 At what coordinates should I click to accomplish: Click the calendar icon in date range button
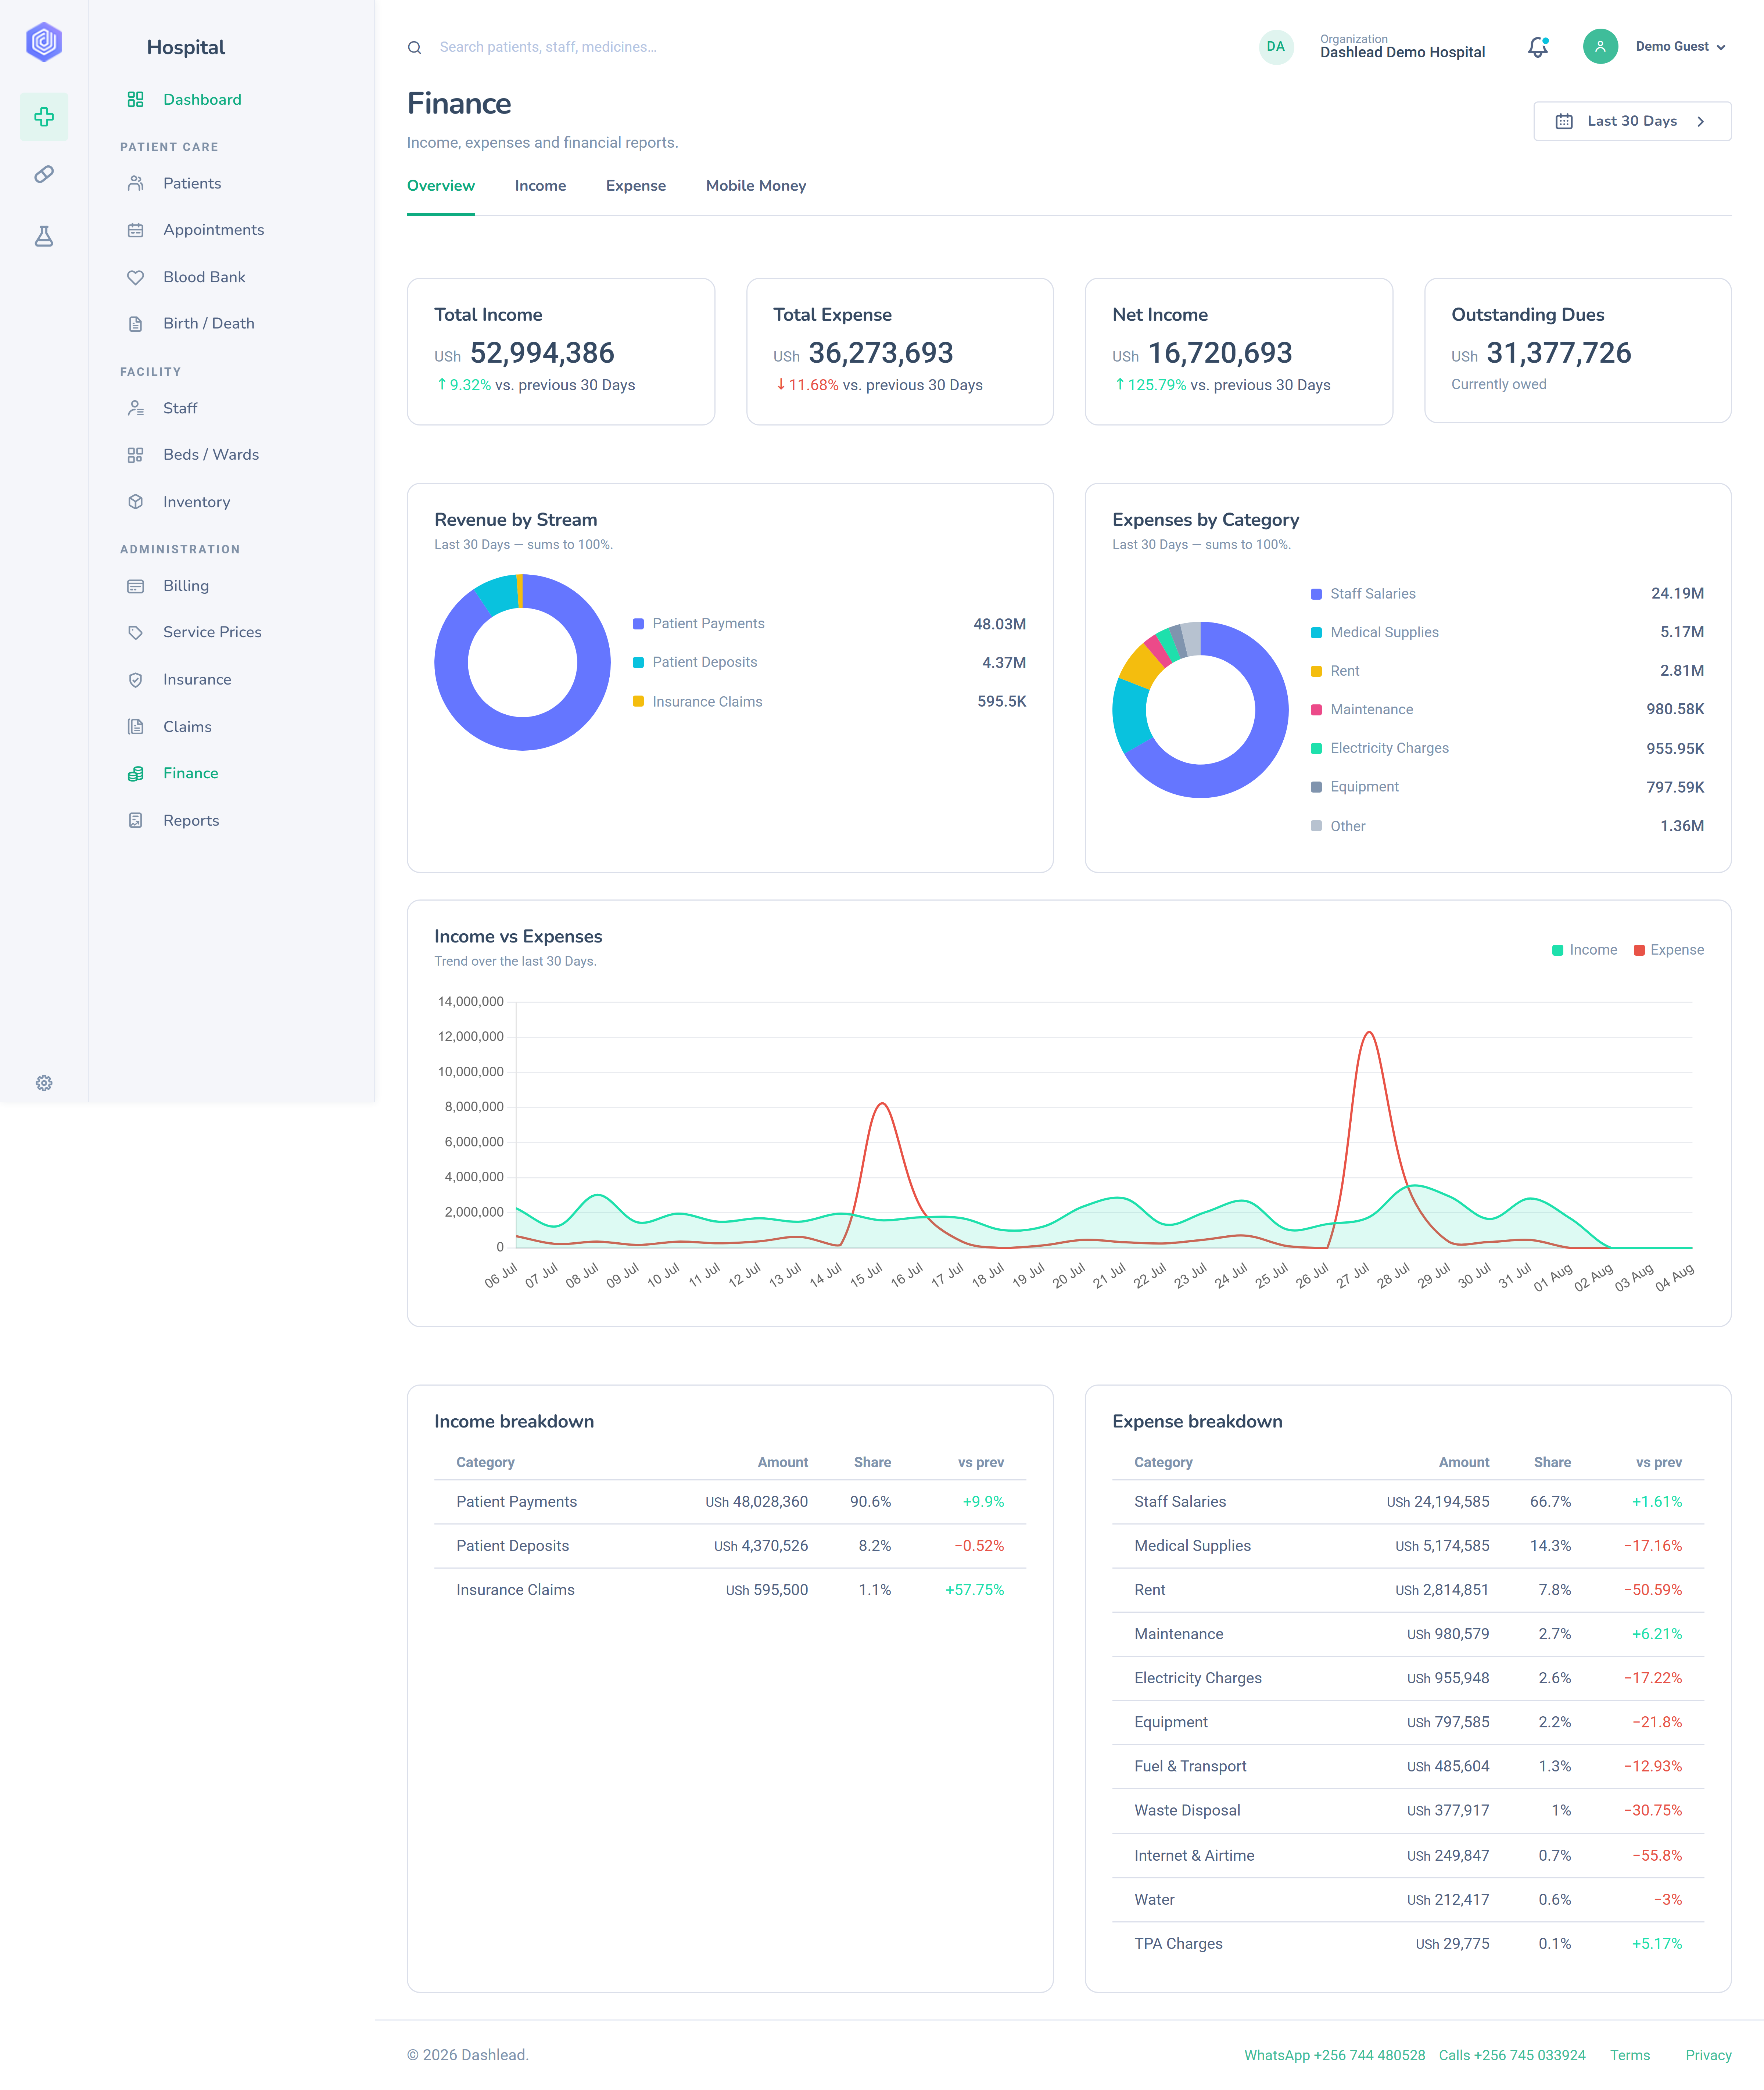point(1564,121)
